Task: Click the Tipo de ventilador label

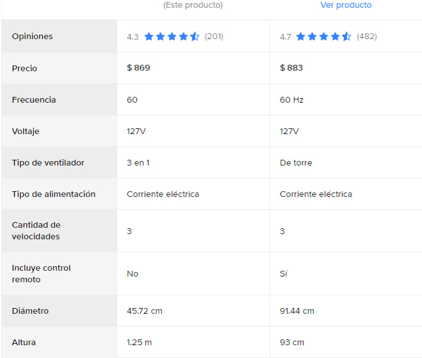Action: [x=48, y=162]
